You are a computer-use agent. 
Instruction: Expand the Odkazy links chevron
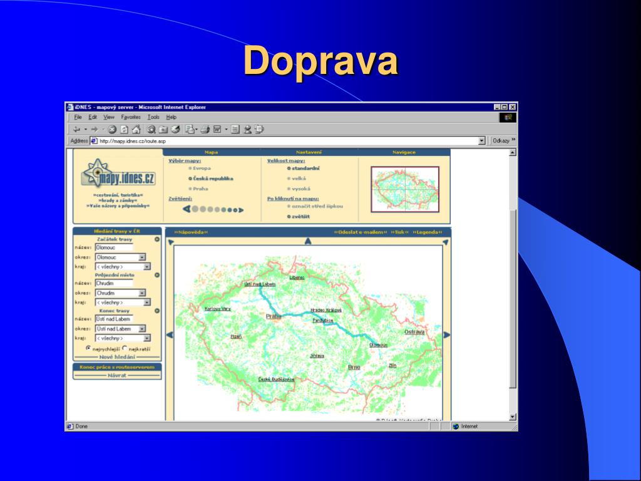513,140
